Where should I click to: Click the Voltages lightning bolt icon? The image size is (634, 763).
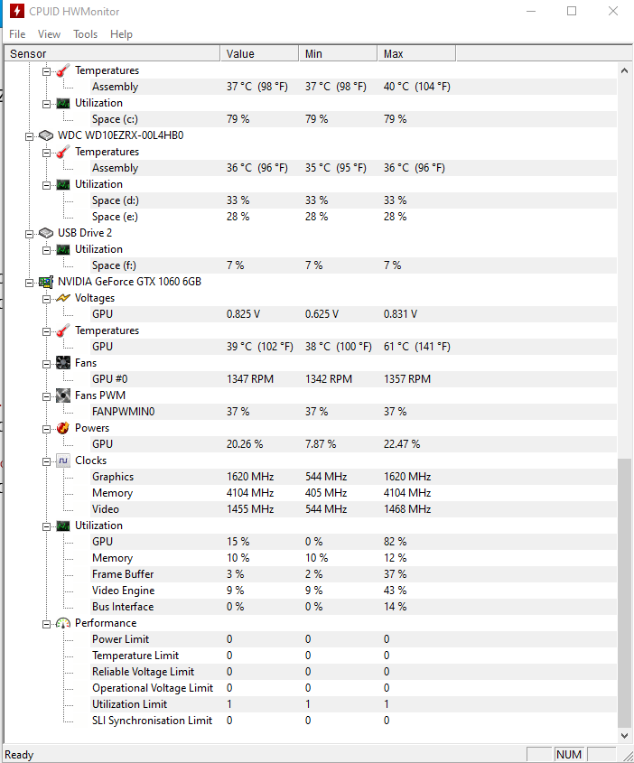[x=63, y=298]
